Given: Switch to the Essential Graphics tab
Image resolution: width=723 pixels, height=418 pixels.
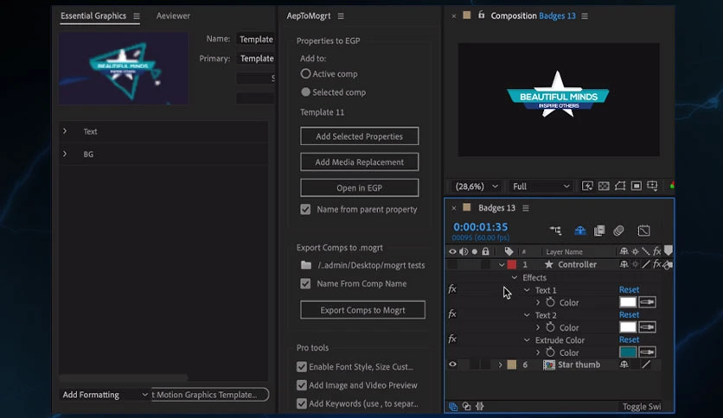Looking at the screenshot, I should point(93,16).
